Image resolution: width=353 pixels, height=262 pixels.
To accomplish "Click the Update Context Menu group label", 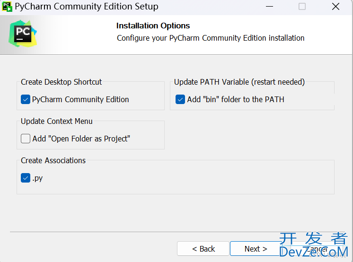I will (56, 121).
